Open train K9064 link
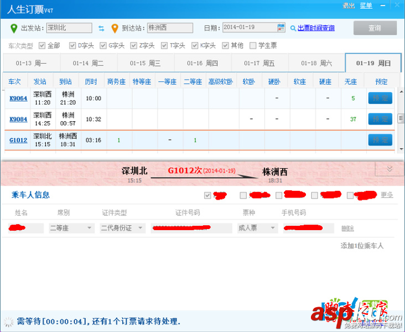Screen dimensions: 405x332 tap(18, 98)
